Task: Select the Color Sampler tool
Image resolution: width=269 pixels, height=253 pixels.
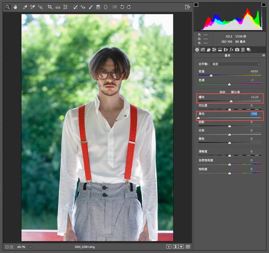Action: [32, 7]
